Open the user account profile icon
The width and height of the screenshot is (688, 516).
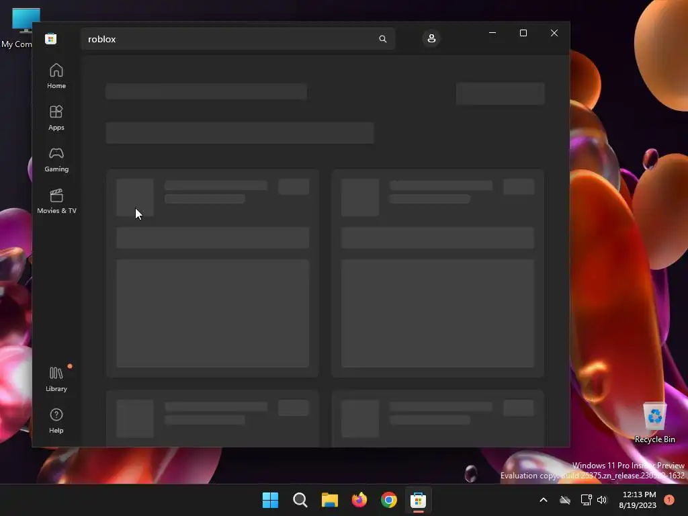tap(431, 38)
